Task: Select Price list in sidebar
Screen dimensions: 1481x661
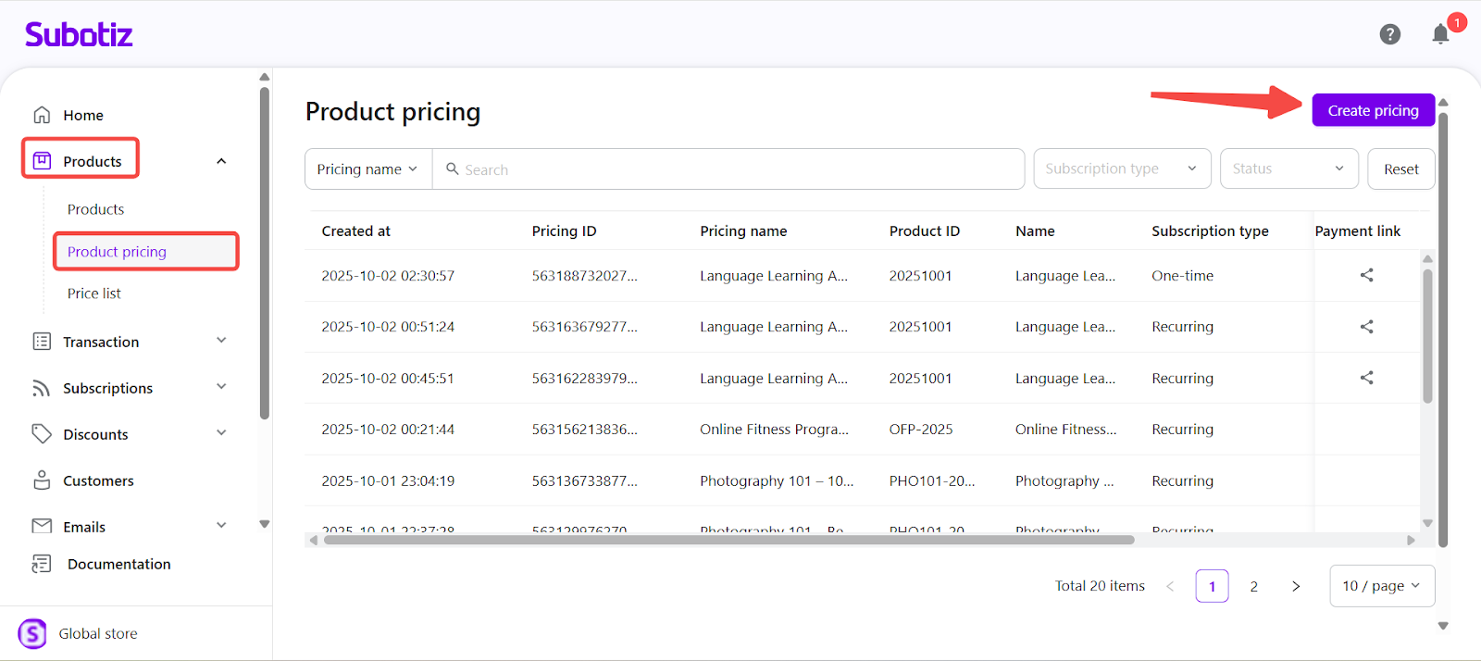Action: [94, 293]
